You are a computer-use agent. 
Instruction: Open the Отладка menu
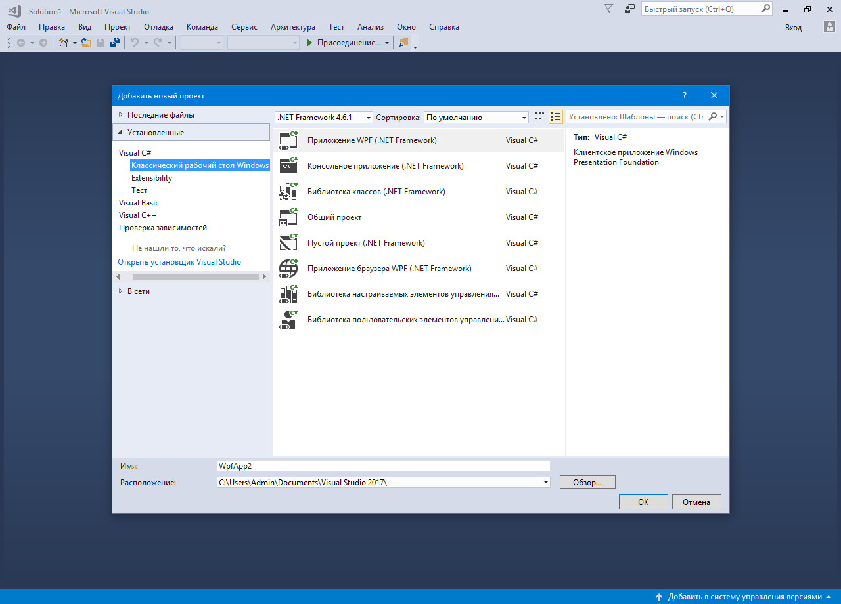click(159, 27)
